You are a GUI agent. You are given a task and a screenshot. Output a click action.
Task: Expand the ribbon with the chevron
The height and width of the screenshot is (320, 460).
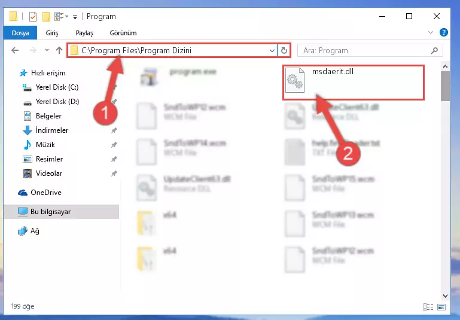430,32
